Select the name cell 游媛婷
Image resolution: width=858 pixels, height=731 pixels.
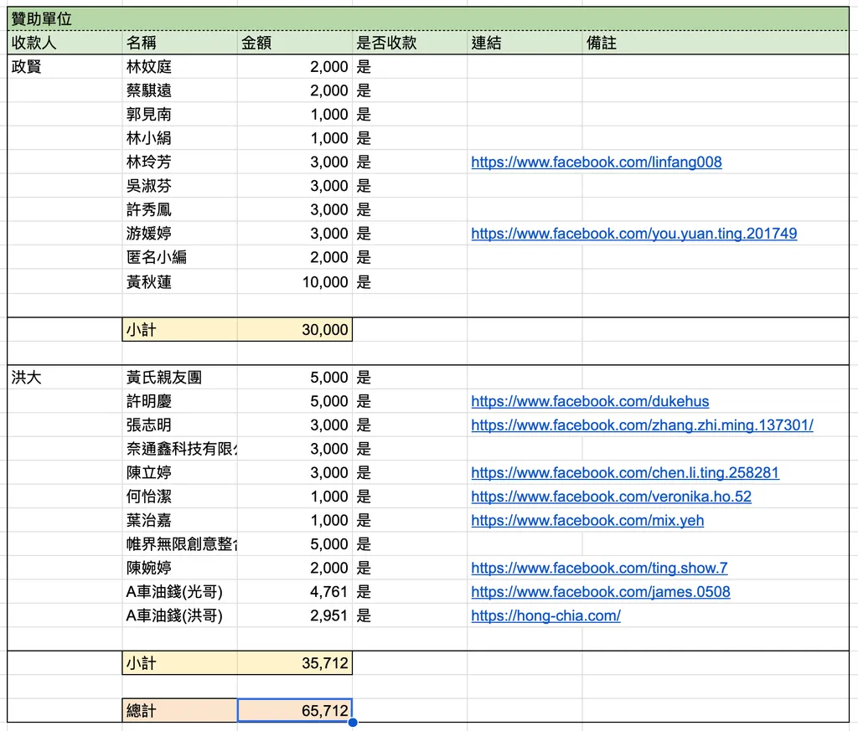(179, 234)
